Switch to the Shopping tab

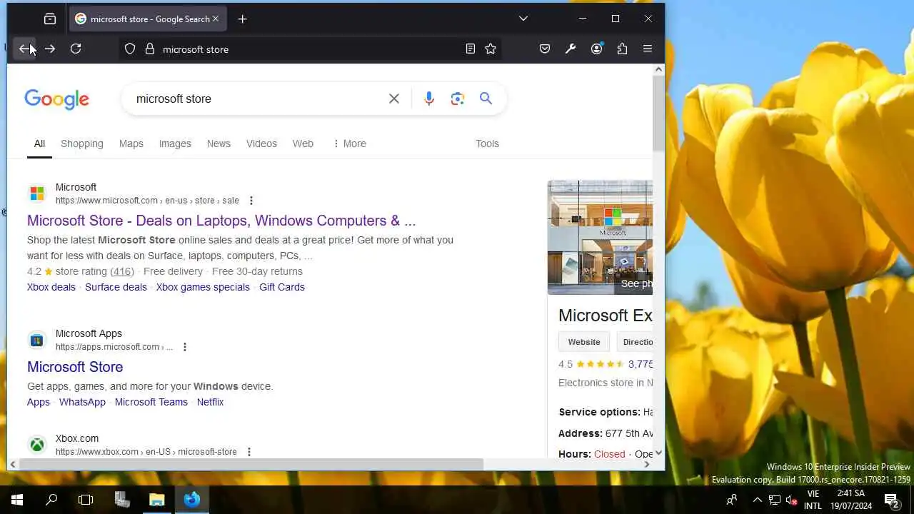click(x=82, y=143)
